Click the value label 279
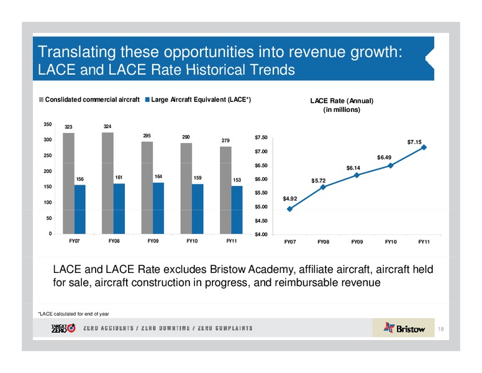482x373 pixels. (x=225, y=140)
